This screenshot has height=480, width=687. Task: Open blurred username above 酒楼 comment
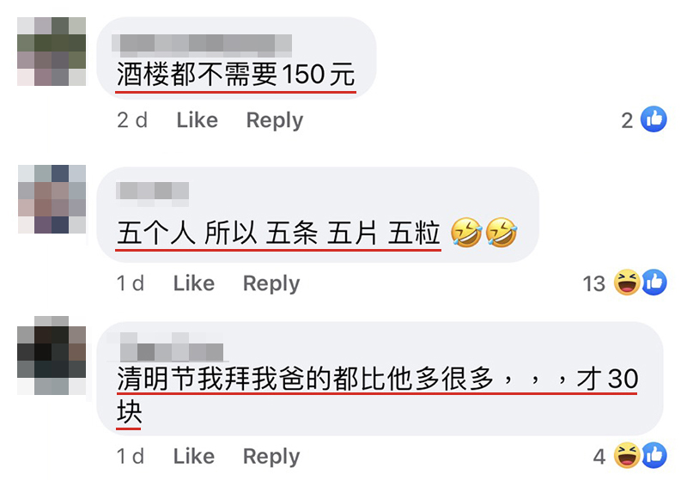tap(202, 46)
